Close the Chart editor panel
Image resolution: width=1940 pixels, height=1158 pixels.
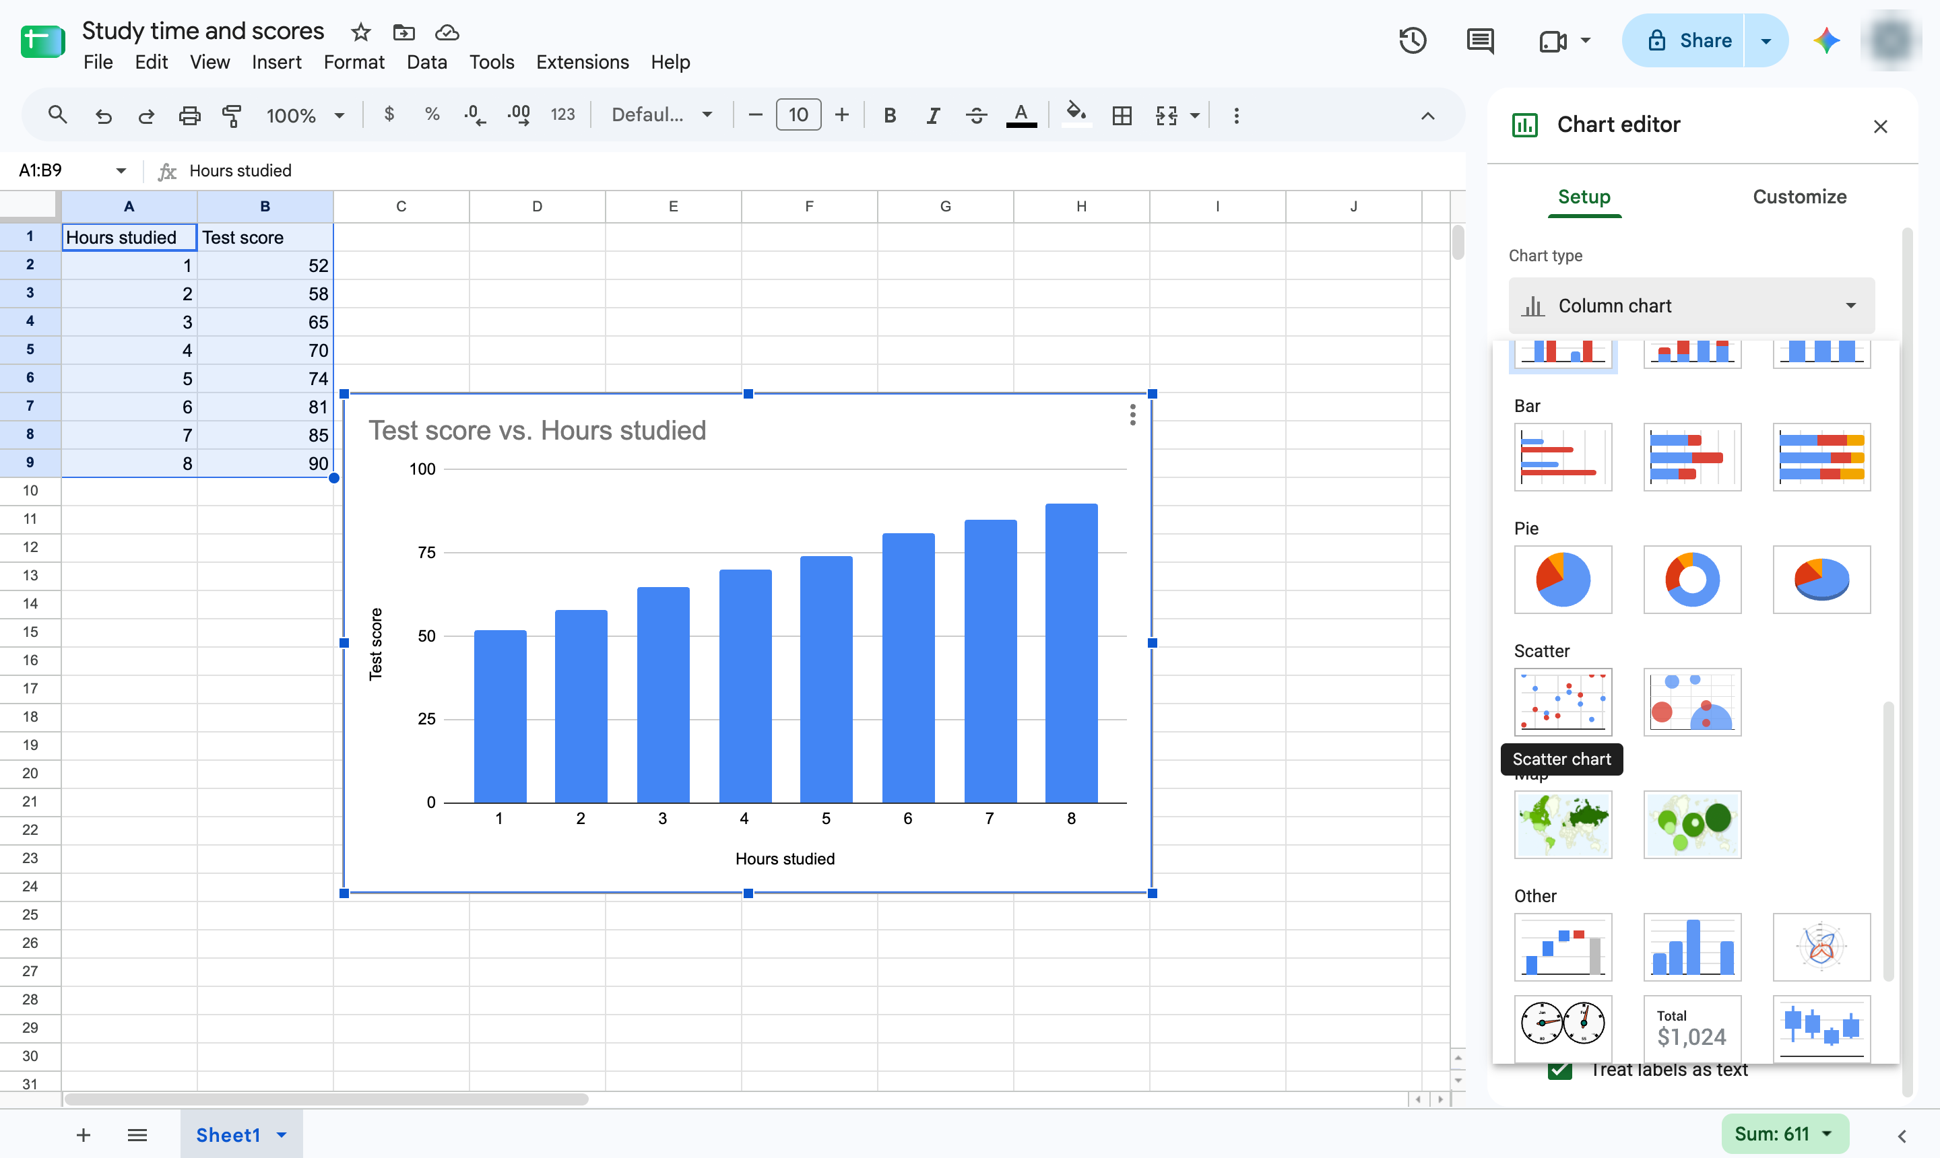tap(1880, 126)
